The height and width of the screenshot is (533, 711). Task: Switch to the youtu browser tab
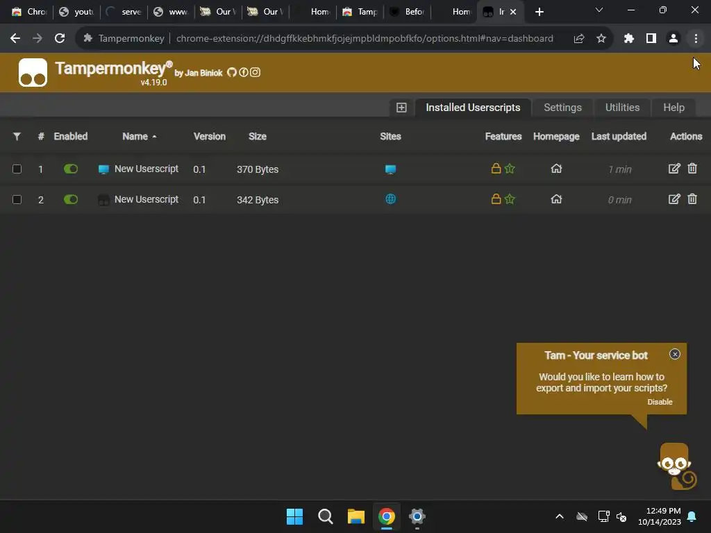77,12
